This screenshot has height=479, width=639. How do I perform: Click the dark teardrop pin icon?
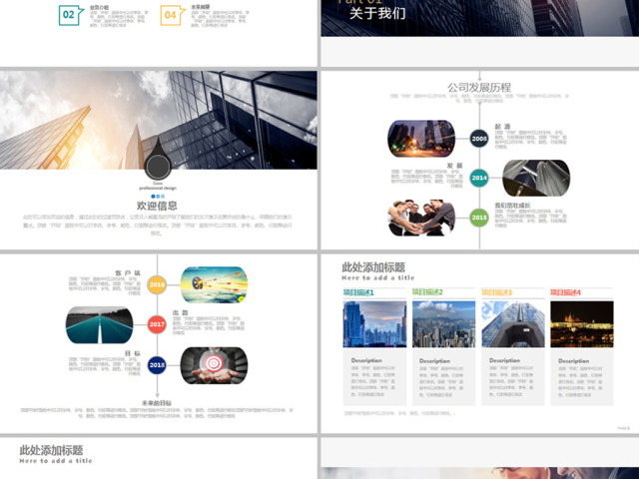pos(158,159)
